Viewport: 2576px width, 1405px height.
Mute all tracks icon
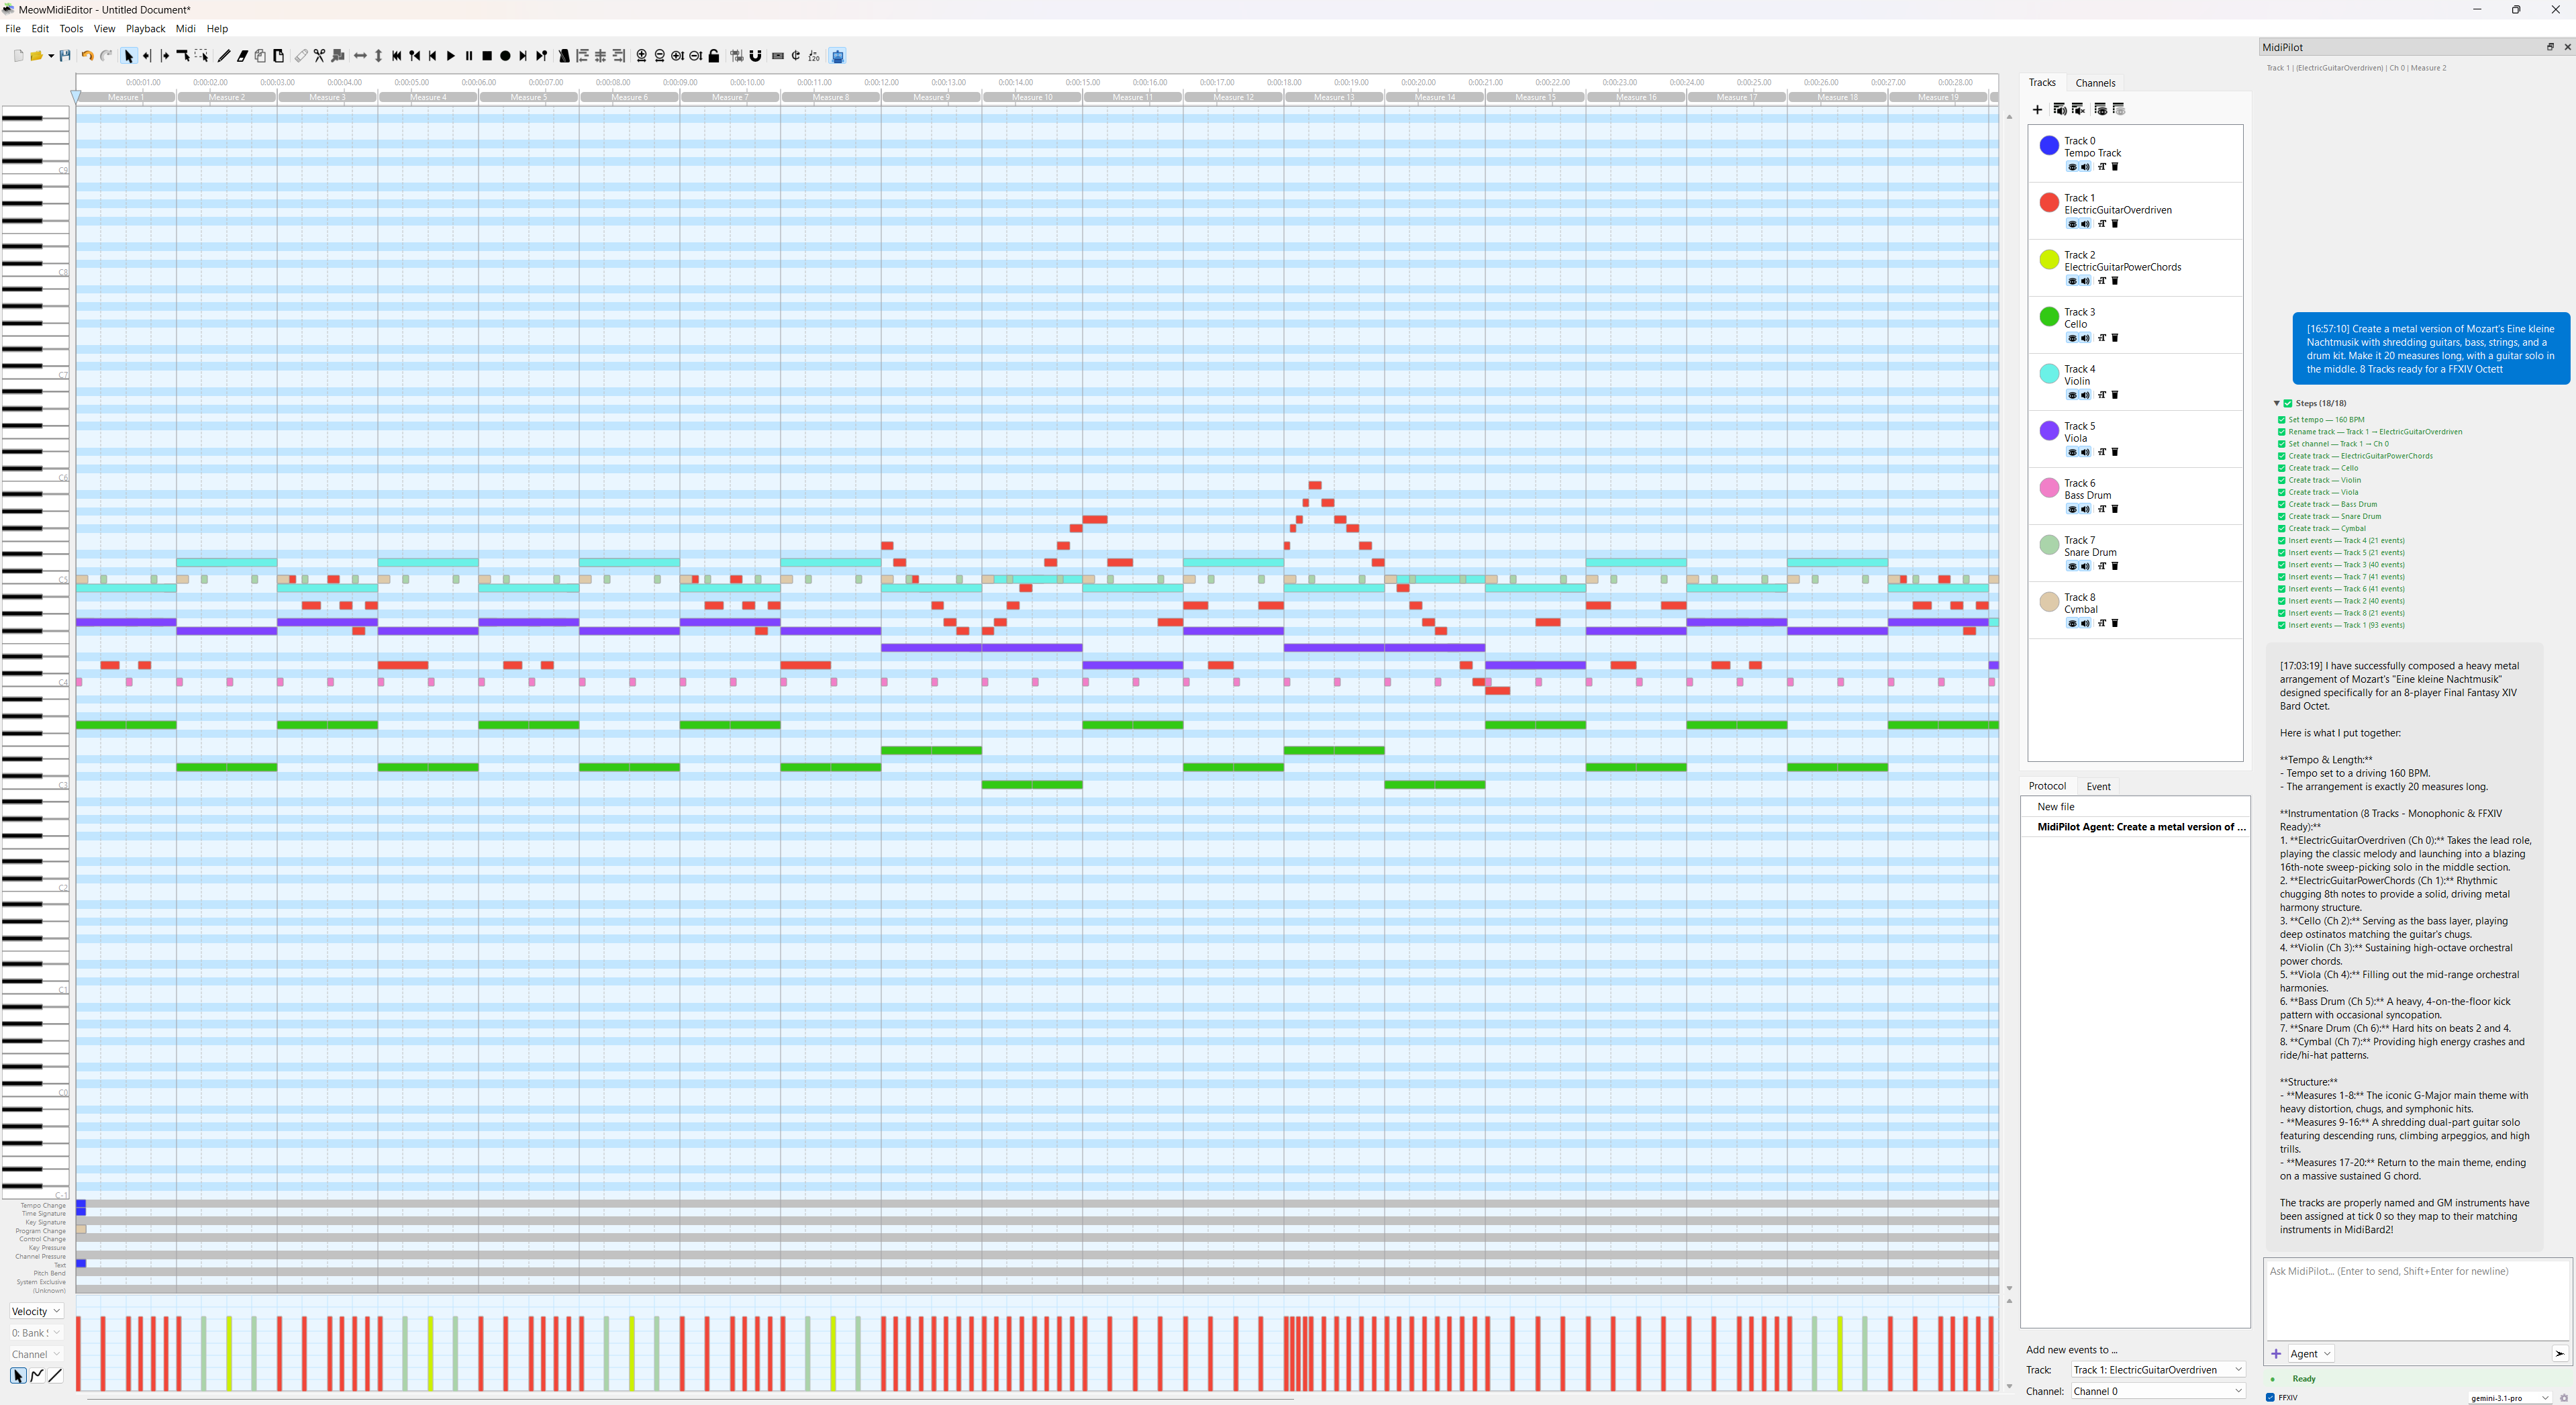click(x=2079, y=109)
